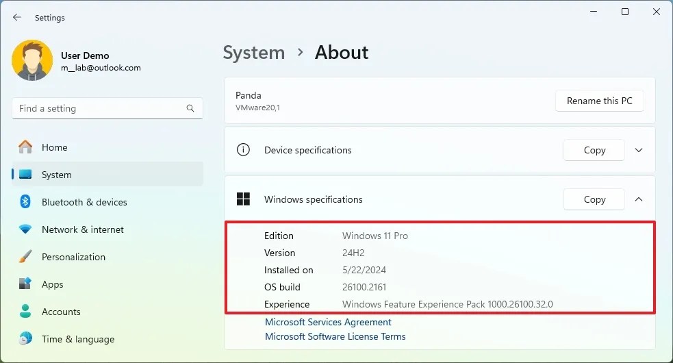Open Bluetooth & devices settings
Screen dimensions: 673x363
click(107, 202)
